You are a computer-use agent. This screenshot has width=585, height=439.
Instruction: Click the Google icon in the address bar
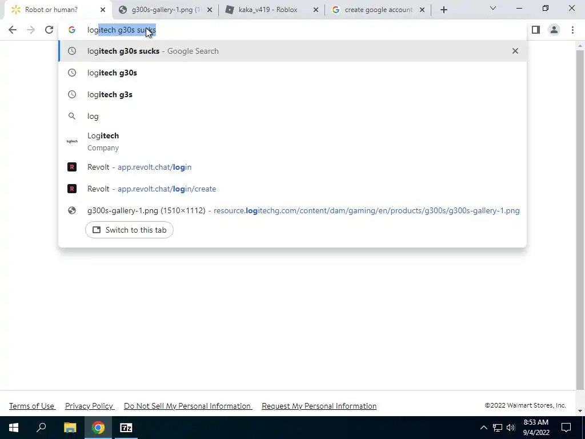(x=71, y=30)
